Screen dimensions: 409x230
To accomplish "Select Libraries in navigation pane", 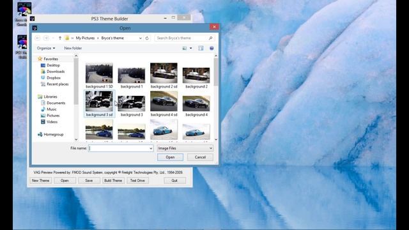I will click(x=50, y=96).
